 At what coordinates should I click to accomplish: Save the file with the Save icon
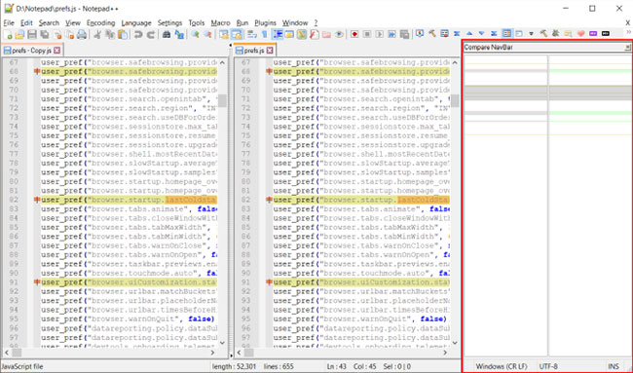coord(32,34)
